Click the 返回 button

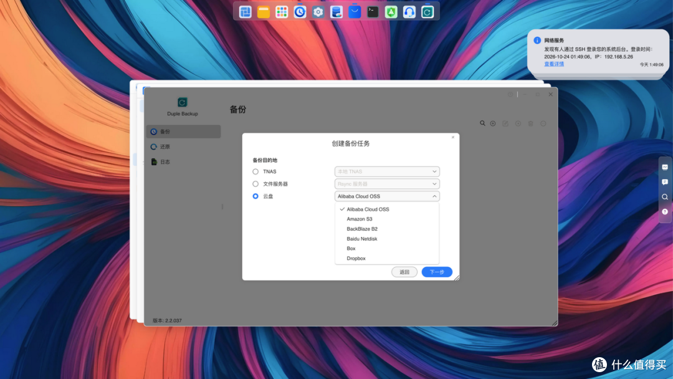pyautogui.click(x=404, y=272)
